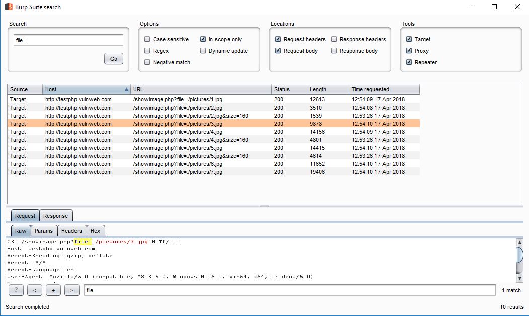The image size is (529, 316).
Task: Maximize the Burp Suite search window
Action: tap(494, 7)
